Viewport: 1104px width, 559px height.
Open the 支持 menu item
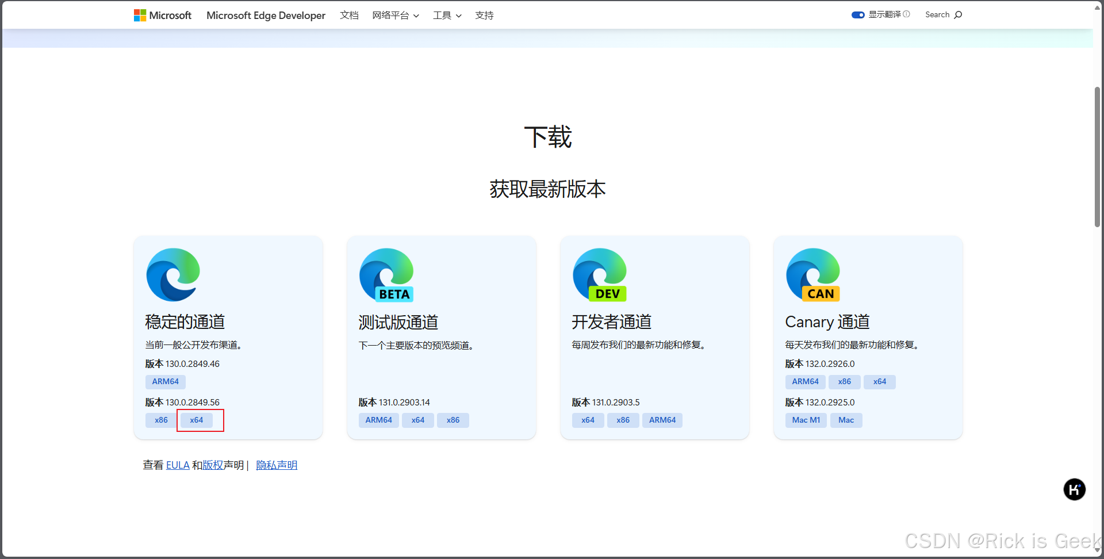(x=484, y=16)
